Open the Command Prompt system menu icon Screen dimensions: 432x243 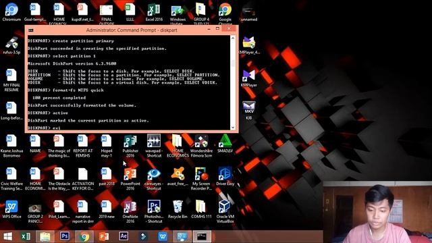(31, 30)
